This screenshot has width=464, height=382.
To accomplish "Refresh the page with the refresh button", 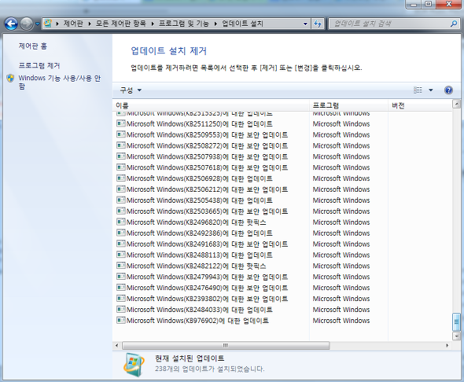I will [x=318, y=24].
